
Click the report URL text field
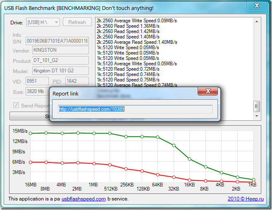(x=135, y=109)
